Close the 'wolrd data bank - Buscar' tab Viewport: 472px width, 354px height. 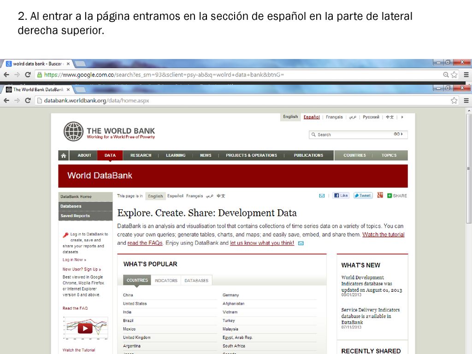[68, 64]
